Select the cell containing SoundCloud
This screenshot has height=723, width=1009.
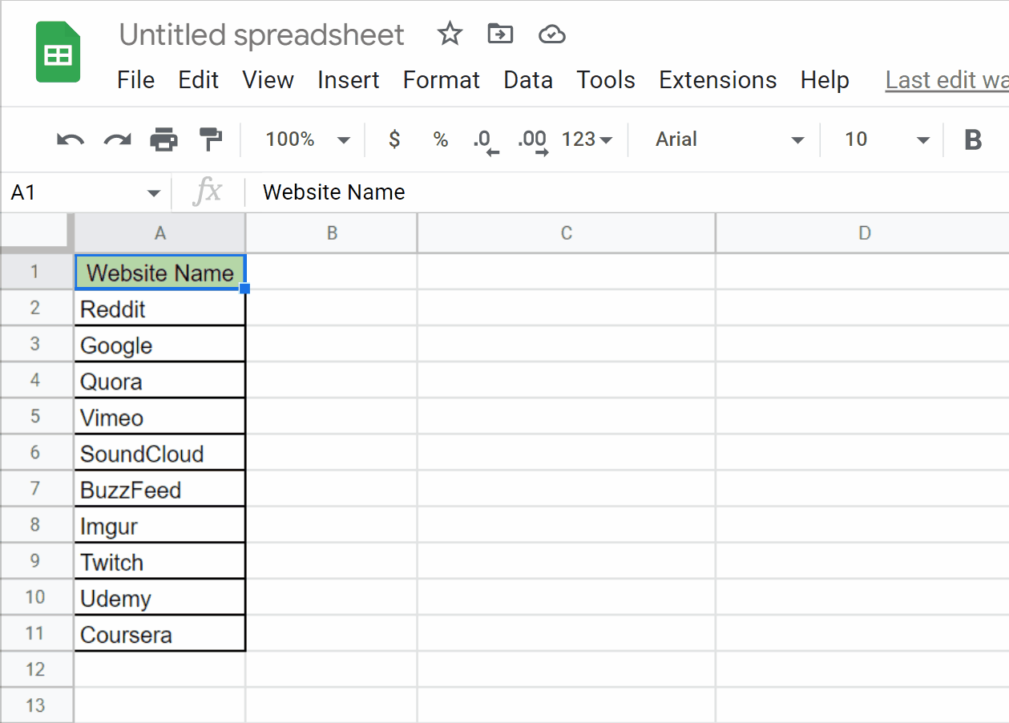point(159,452)
